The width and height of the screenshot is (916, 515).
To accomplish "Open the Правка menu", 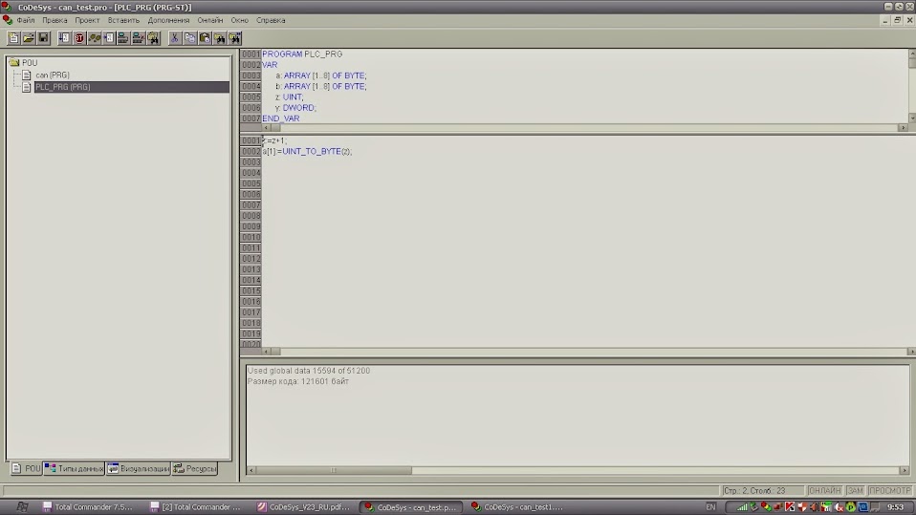I will [x=55, y=20].
